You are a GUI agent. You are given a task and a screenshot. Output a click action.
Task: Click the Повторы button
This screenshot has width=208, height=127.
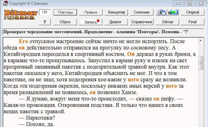click(x=65, y=12)
